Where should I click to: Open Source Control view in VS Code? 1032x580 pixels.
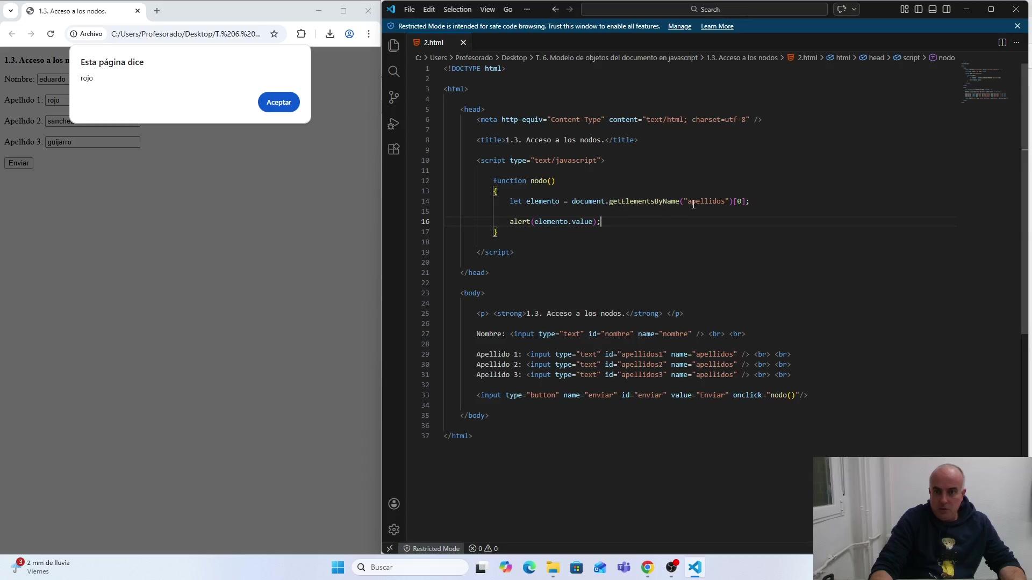394,97
